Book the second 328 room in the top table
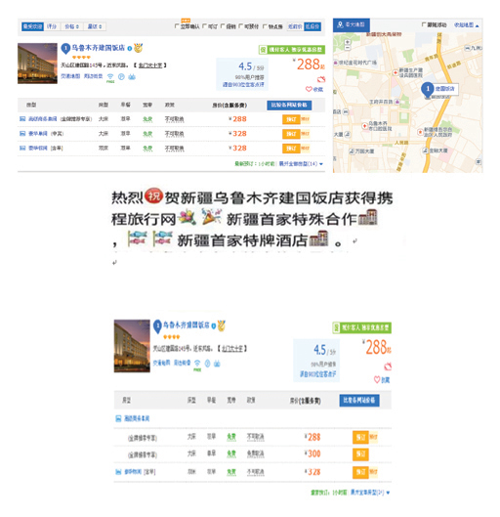Viewport: 500px width, 517px height. tap(291, 149)
